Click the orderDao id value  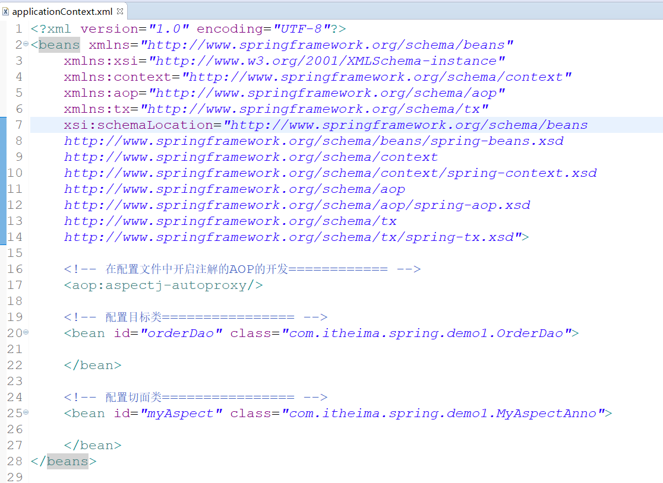point(181,333)
